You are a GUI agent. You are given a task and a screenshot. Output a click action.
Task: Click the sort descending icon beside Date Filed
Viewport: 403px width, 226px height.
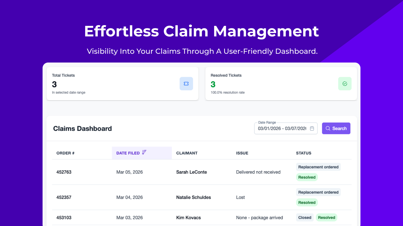144,152
